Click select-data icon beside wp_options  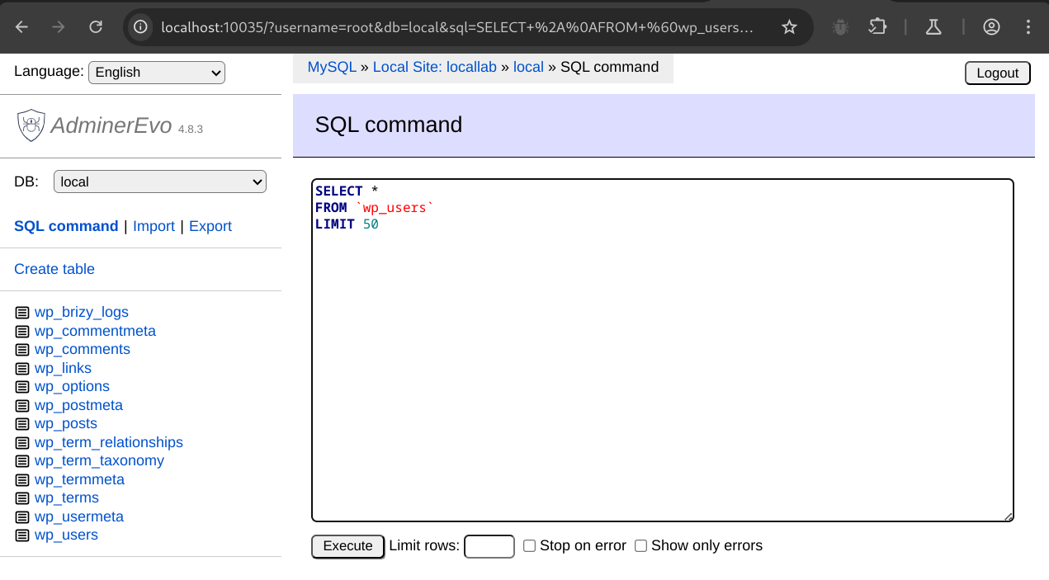pos(22,387)
